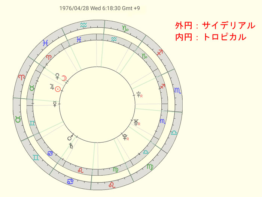This screenshot has height=197, width=262.
Task: Select the Sagittarius glyph on the inner ring
Action: click(x=162, y=86)
